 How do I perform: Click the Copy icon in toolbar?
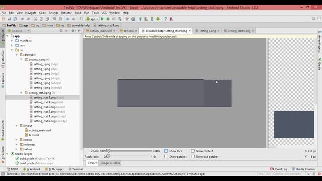coord(41,19)
